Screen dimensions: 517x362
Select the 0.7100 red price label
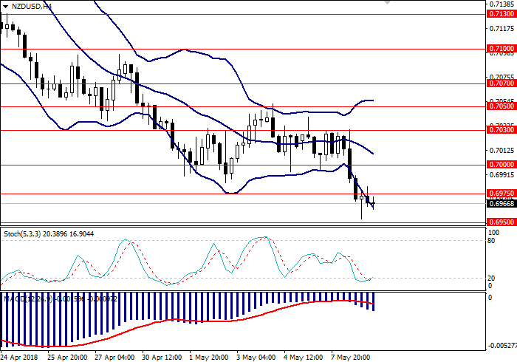pyautogui.click(x=500, y=48)
